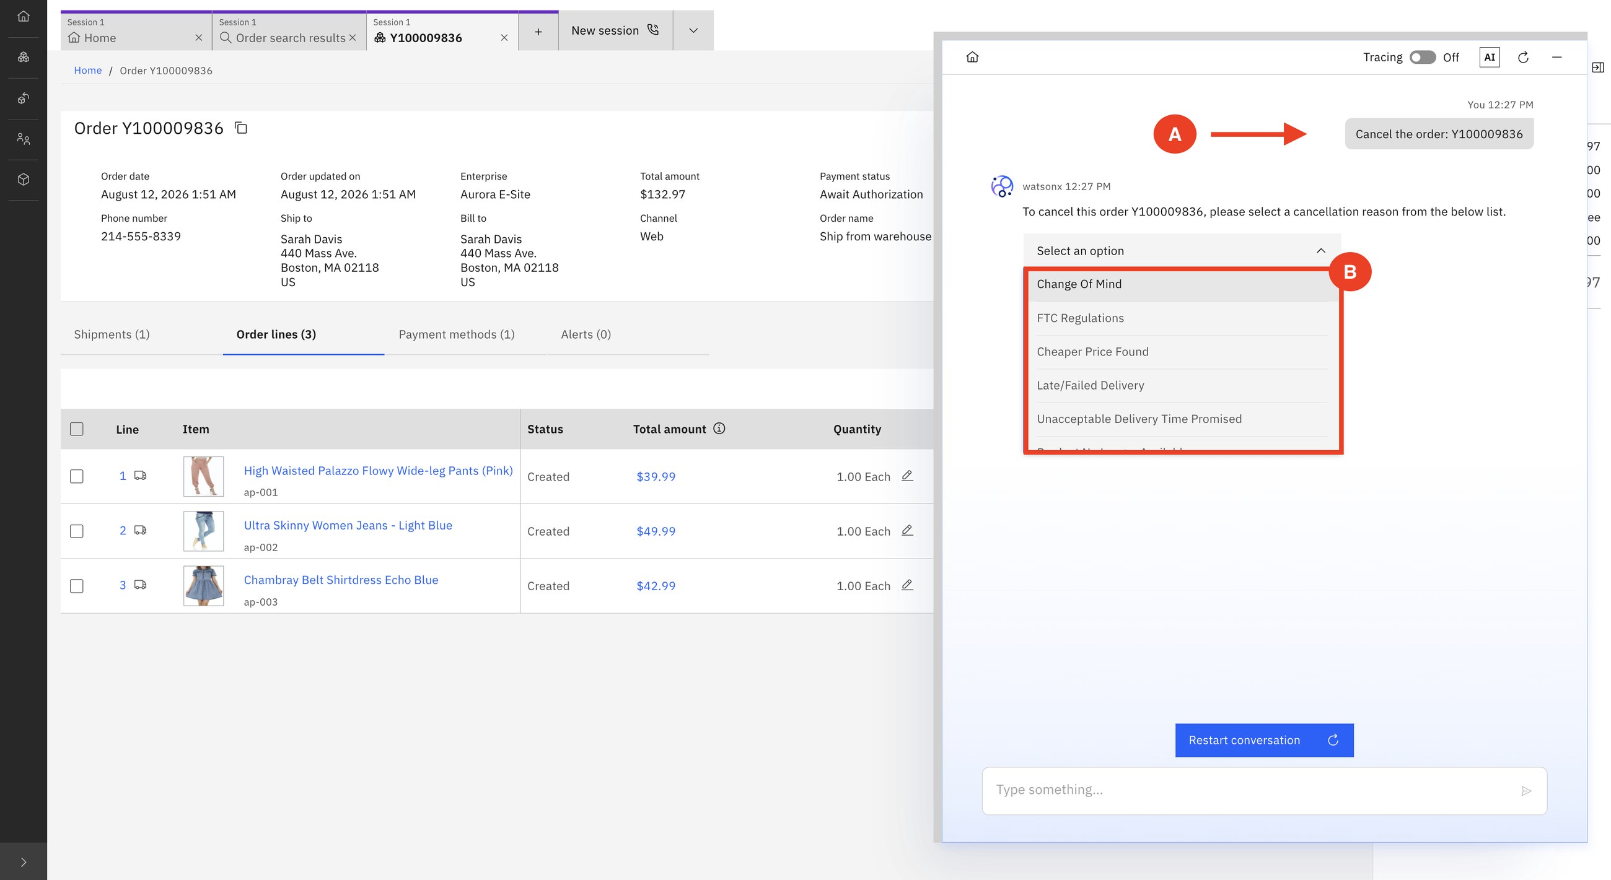Viewport: 1611px width, 880px height.
Task: Open the home icon in left sidebar
Action: (x=23, y=16)
